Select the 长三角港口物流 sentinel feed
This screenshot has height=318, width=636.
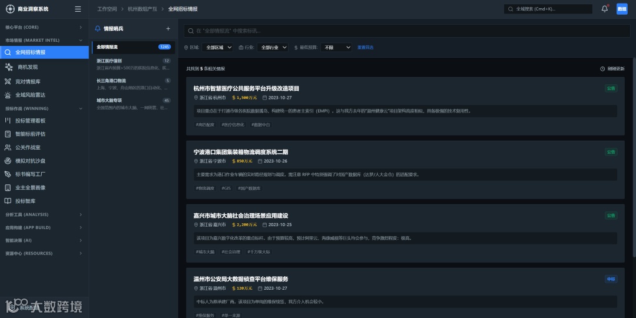click(x=134, y=84)
